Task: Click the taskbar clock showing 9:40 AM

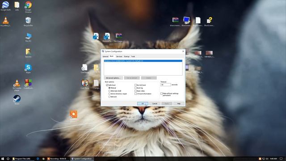Action: (273, 159)
